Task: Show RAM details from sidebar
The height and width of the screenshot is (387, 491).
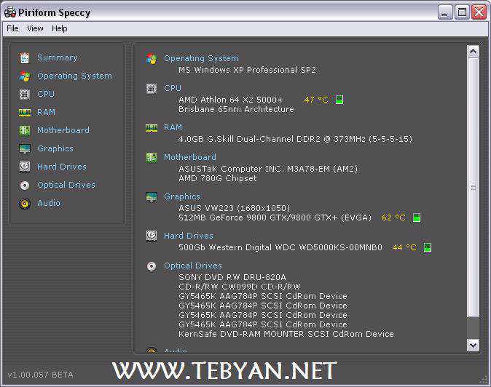Action: point(46,112)
